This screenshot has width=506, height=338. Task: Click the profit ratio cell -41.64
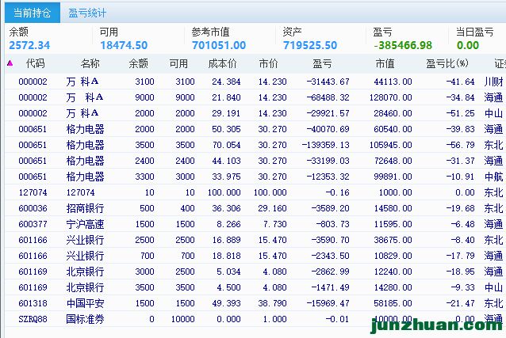pos(460,82)
